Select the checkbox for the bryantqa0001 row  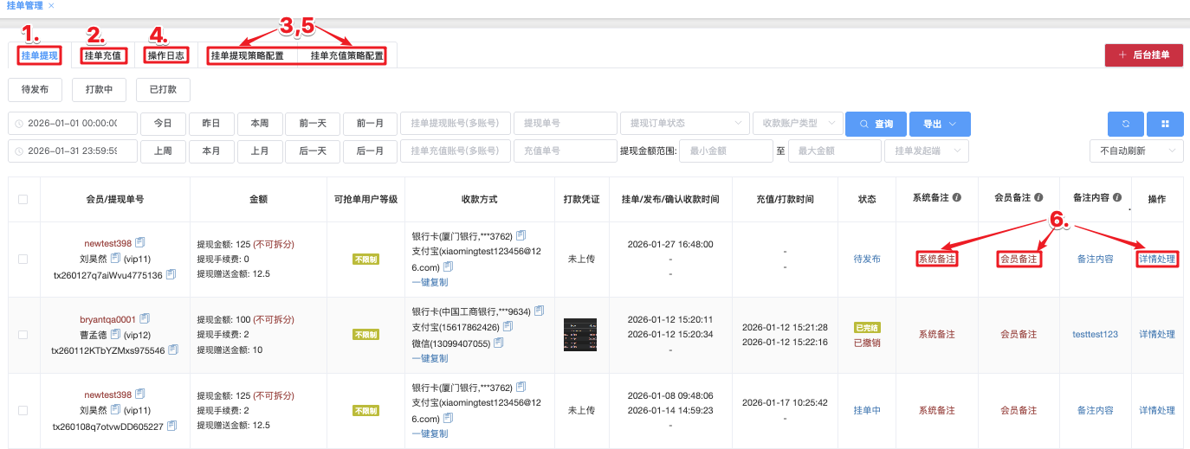(23, 334)
